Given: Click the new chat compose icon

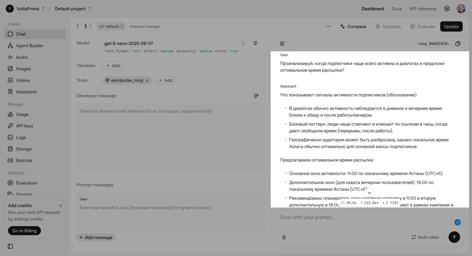Looking at the screenshot, I should point(282,44).
